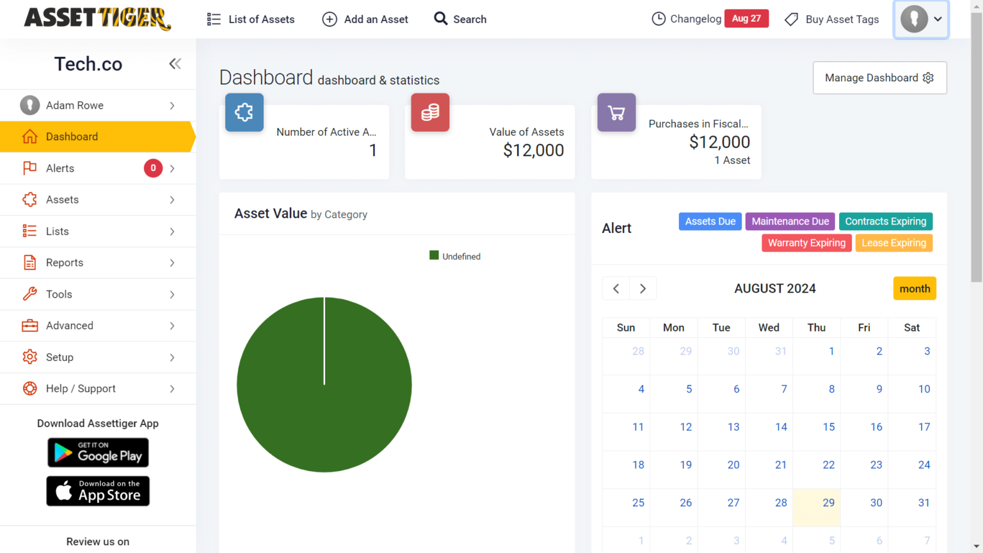Click the Help / Support icon
Image resolution: width=983 pixels, height=553 pixels.
click(29, 389)
